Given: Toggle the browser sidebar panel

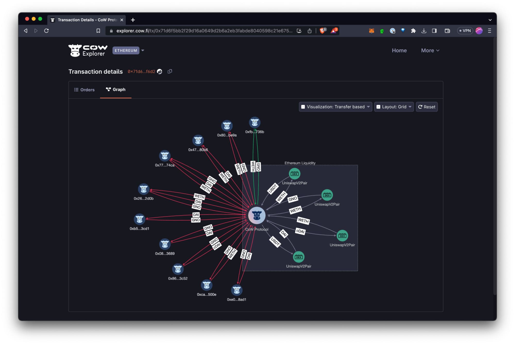Looking at the screenshot, I should click(434, 31).
